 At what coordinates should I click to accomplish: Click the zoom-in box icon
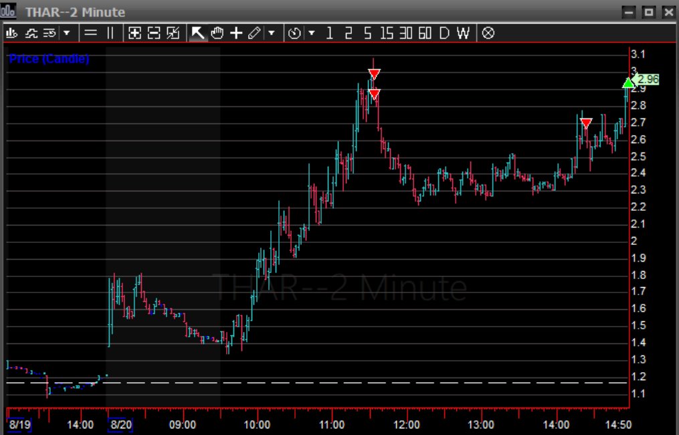tap(136, 32)
